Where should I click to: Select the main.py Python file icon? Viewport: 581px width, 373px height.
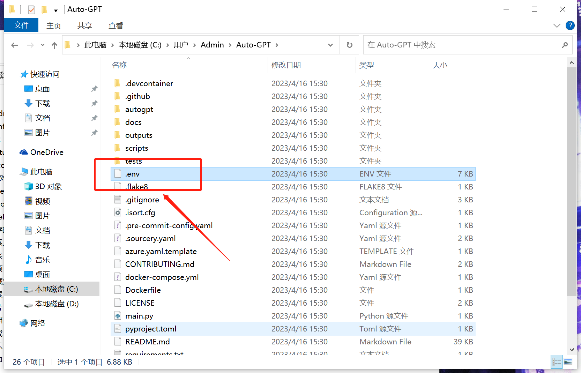click(118, 316)
